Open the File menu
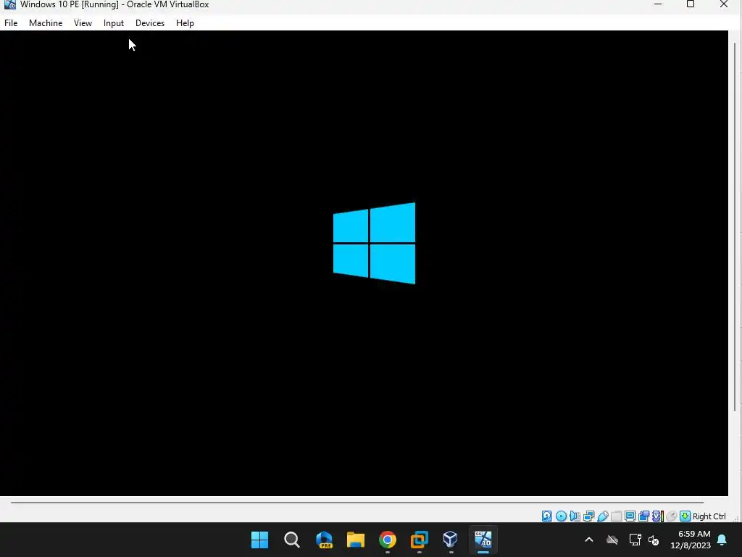Screen dimensions: 742x557 pyautogui.click(x=11, y=23)
